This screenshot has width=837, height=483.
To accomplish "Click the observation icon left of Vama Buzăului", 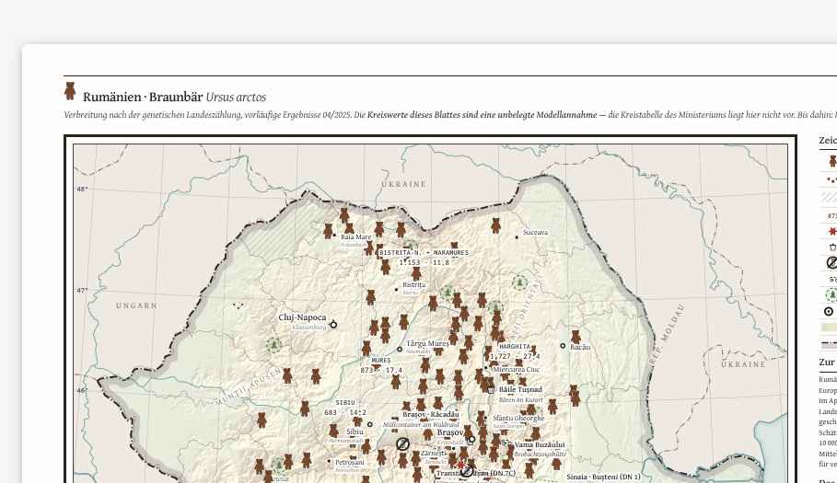I will pyautogui.click(x=505, y=443).
